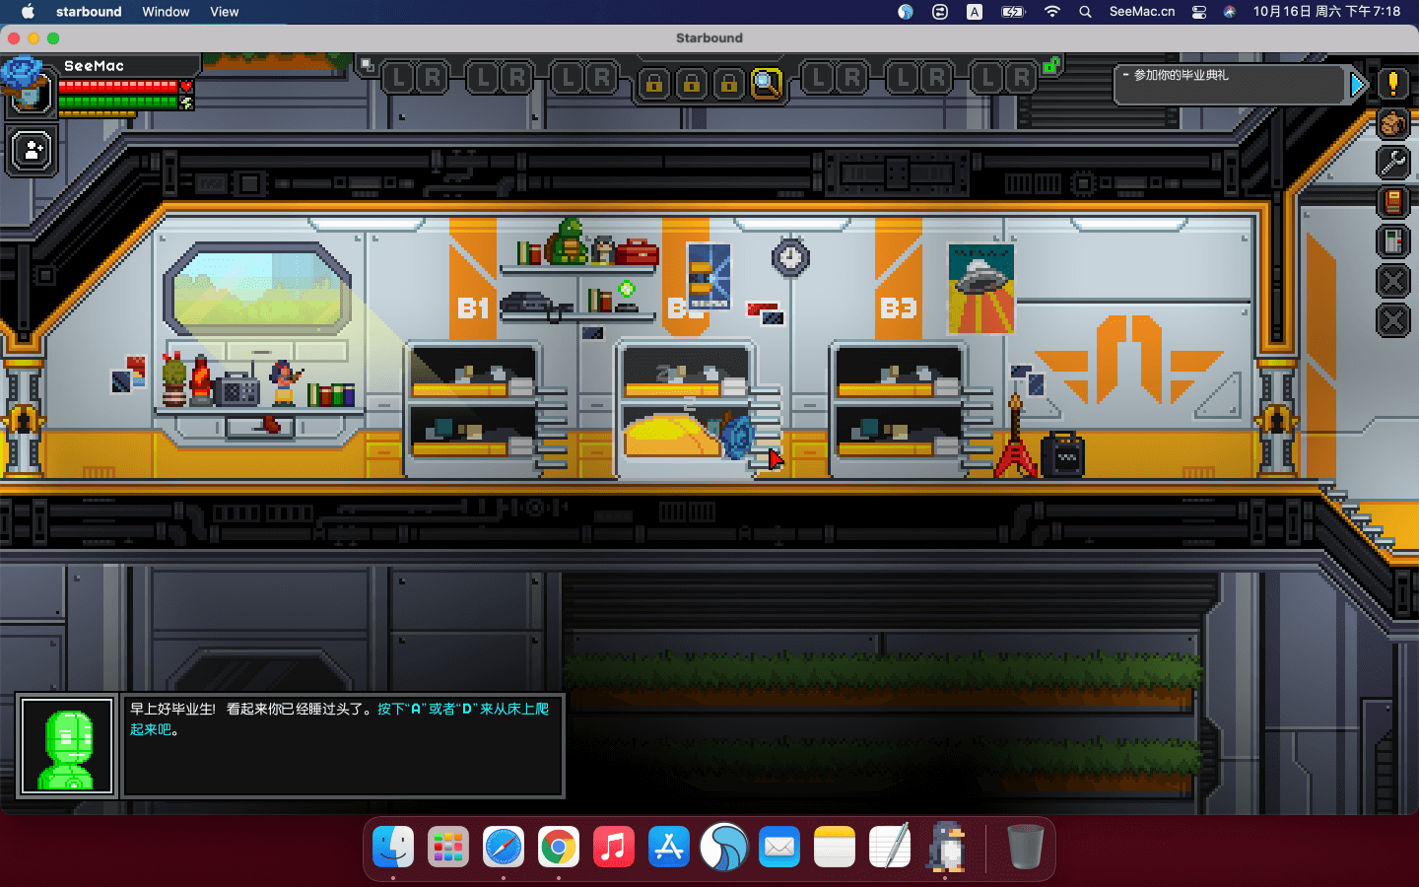Open Notes from the Dock
1419x887 pixels.
835,847
